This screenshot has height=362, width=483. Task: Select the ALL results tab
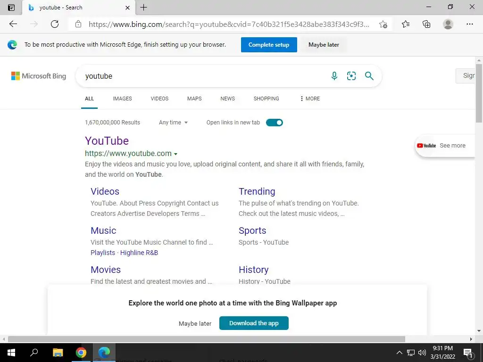pyautogui.click(x=89, y=99)
